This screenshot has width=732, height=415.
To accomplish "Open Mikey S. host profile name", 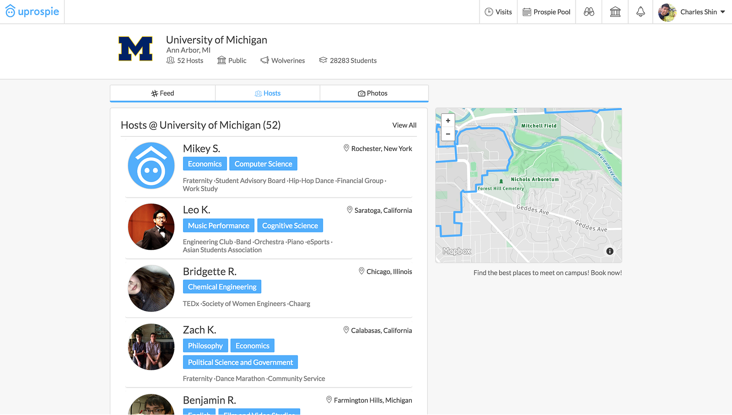I will 201,149.
